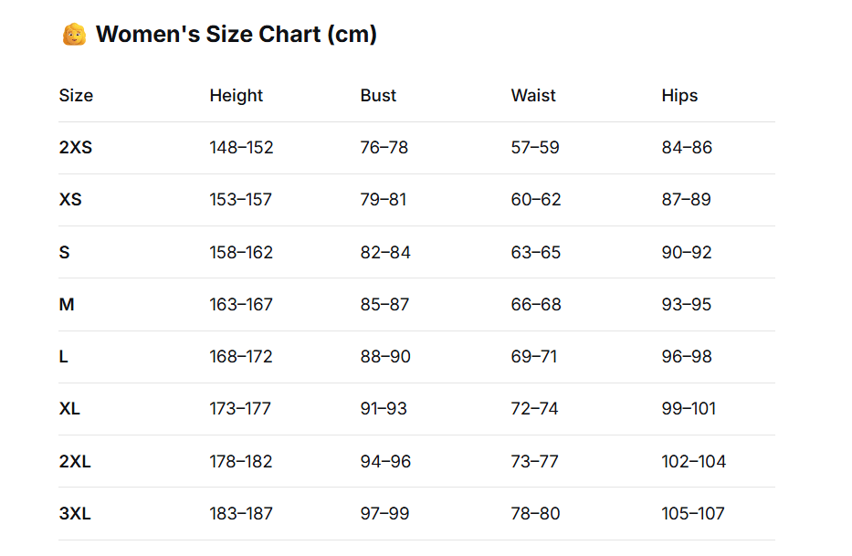Select bust value 85–87
The image size is (852, 556).
(x=385, y=305)
